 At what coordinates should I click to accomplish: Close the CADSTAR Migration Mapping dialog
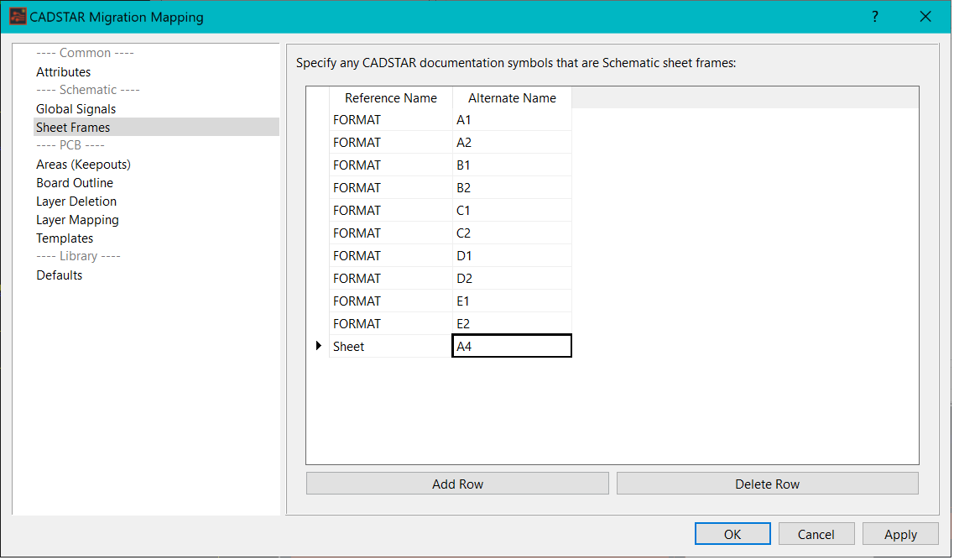pos(925,17)
